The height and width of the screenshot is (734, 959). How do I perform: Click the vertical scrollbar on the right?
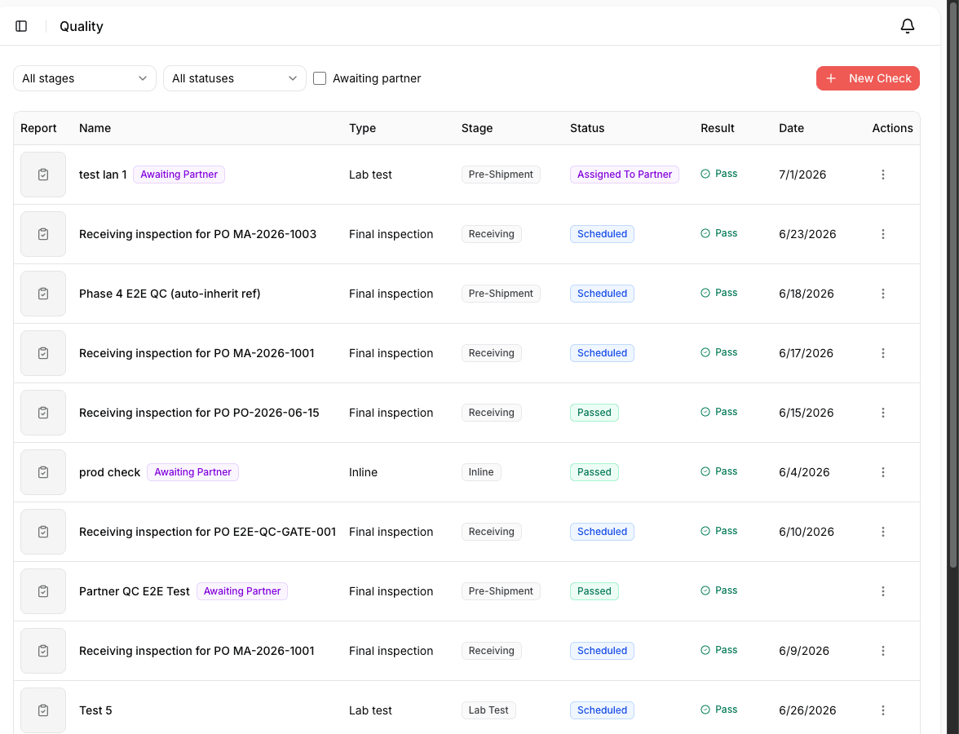tap(952, 285)
